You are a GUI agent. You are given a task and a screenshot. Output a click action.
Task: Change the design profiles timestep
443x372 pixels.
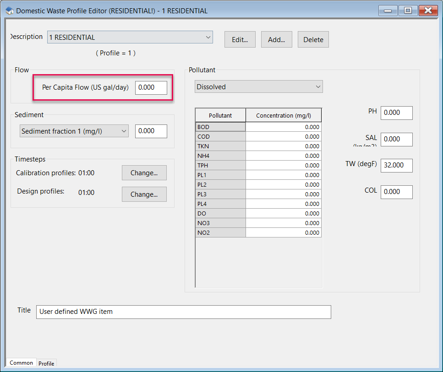[144, 194]
